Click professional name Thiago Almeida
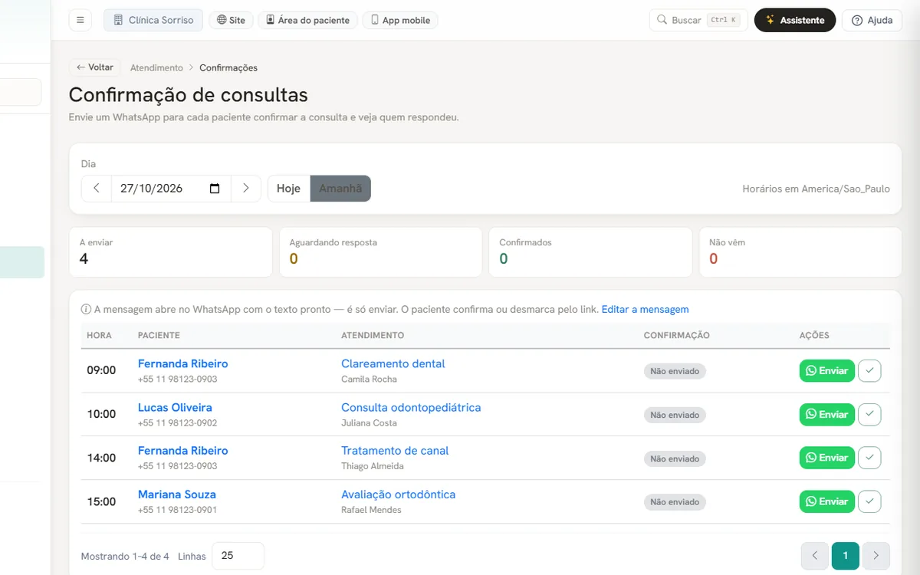Viewport: 920px width, 575px height. tap(373, 466)
